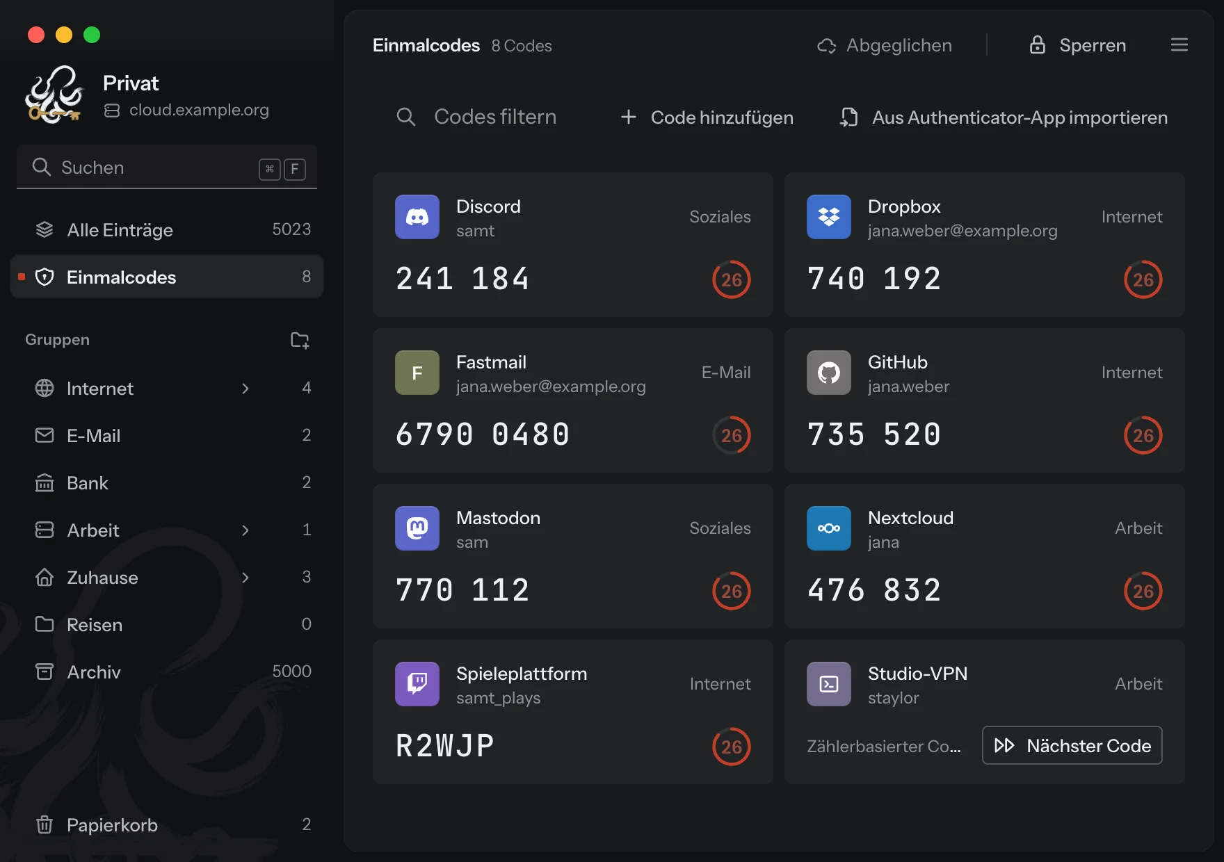Image resolution: width=1224 pixels, height=862 pixels.
Task: Click Nächster Code for Studio-VPN
Action: click(x=1072, y=745)
